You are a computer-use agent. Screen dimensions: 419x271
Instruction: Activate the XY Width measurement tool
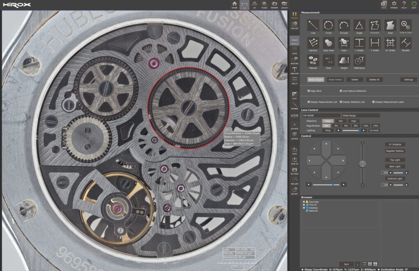[390, 43]
